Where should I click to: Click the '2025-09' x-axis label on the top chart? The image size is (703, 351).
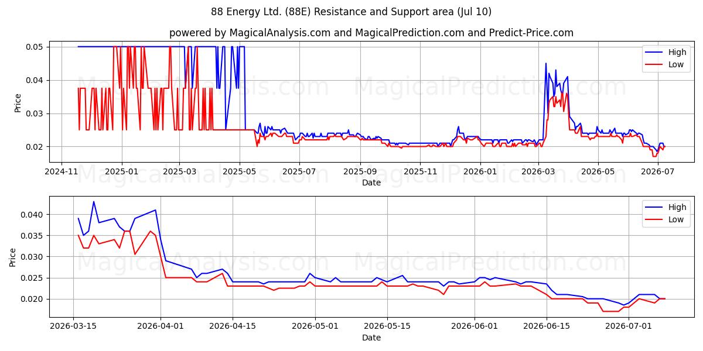point(360,172)
